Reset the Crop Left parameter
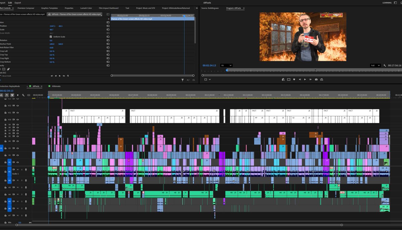This screenshot has width=402, height=230. coord(108,51)
